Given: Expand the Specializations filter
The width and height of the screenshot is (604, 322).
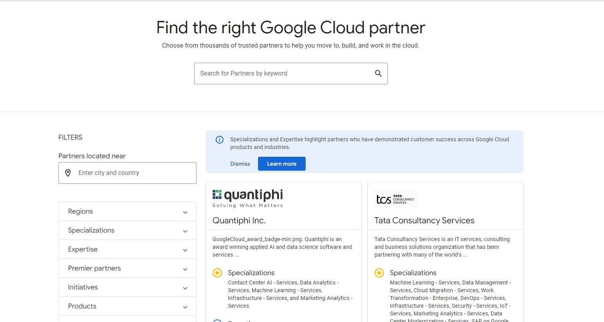Looking at the screenshot, I should [x=127, y=230].
